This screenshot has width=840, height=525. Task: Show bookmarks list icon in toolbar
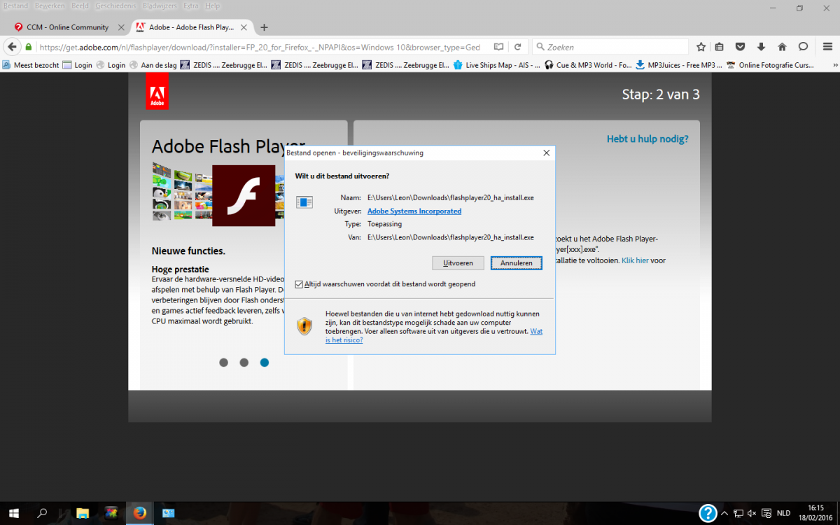point(720,47)
